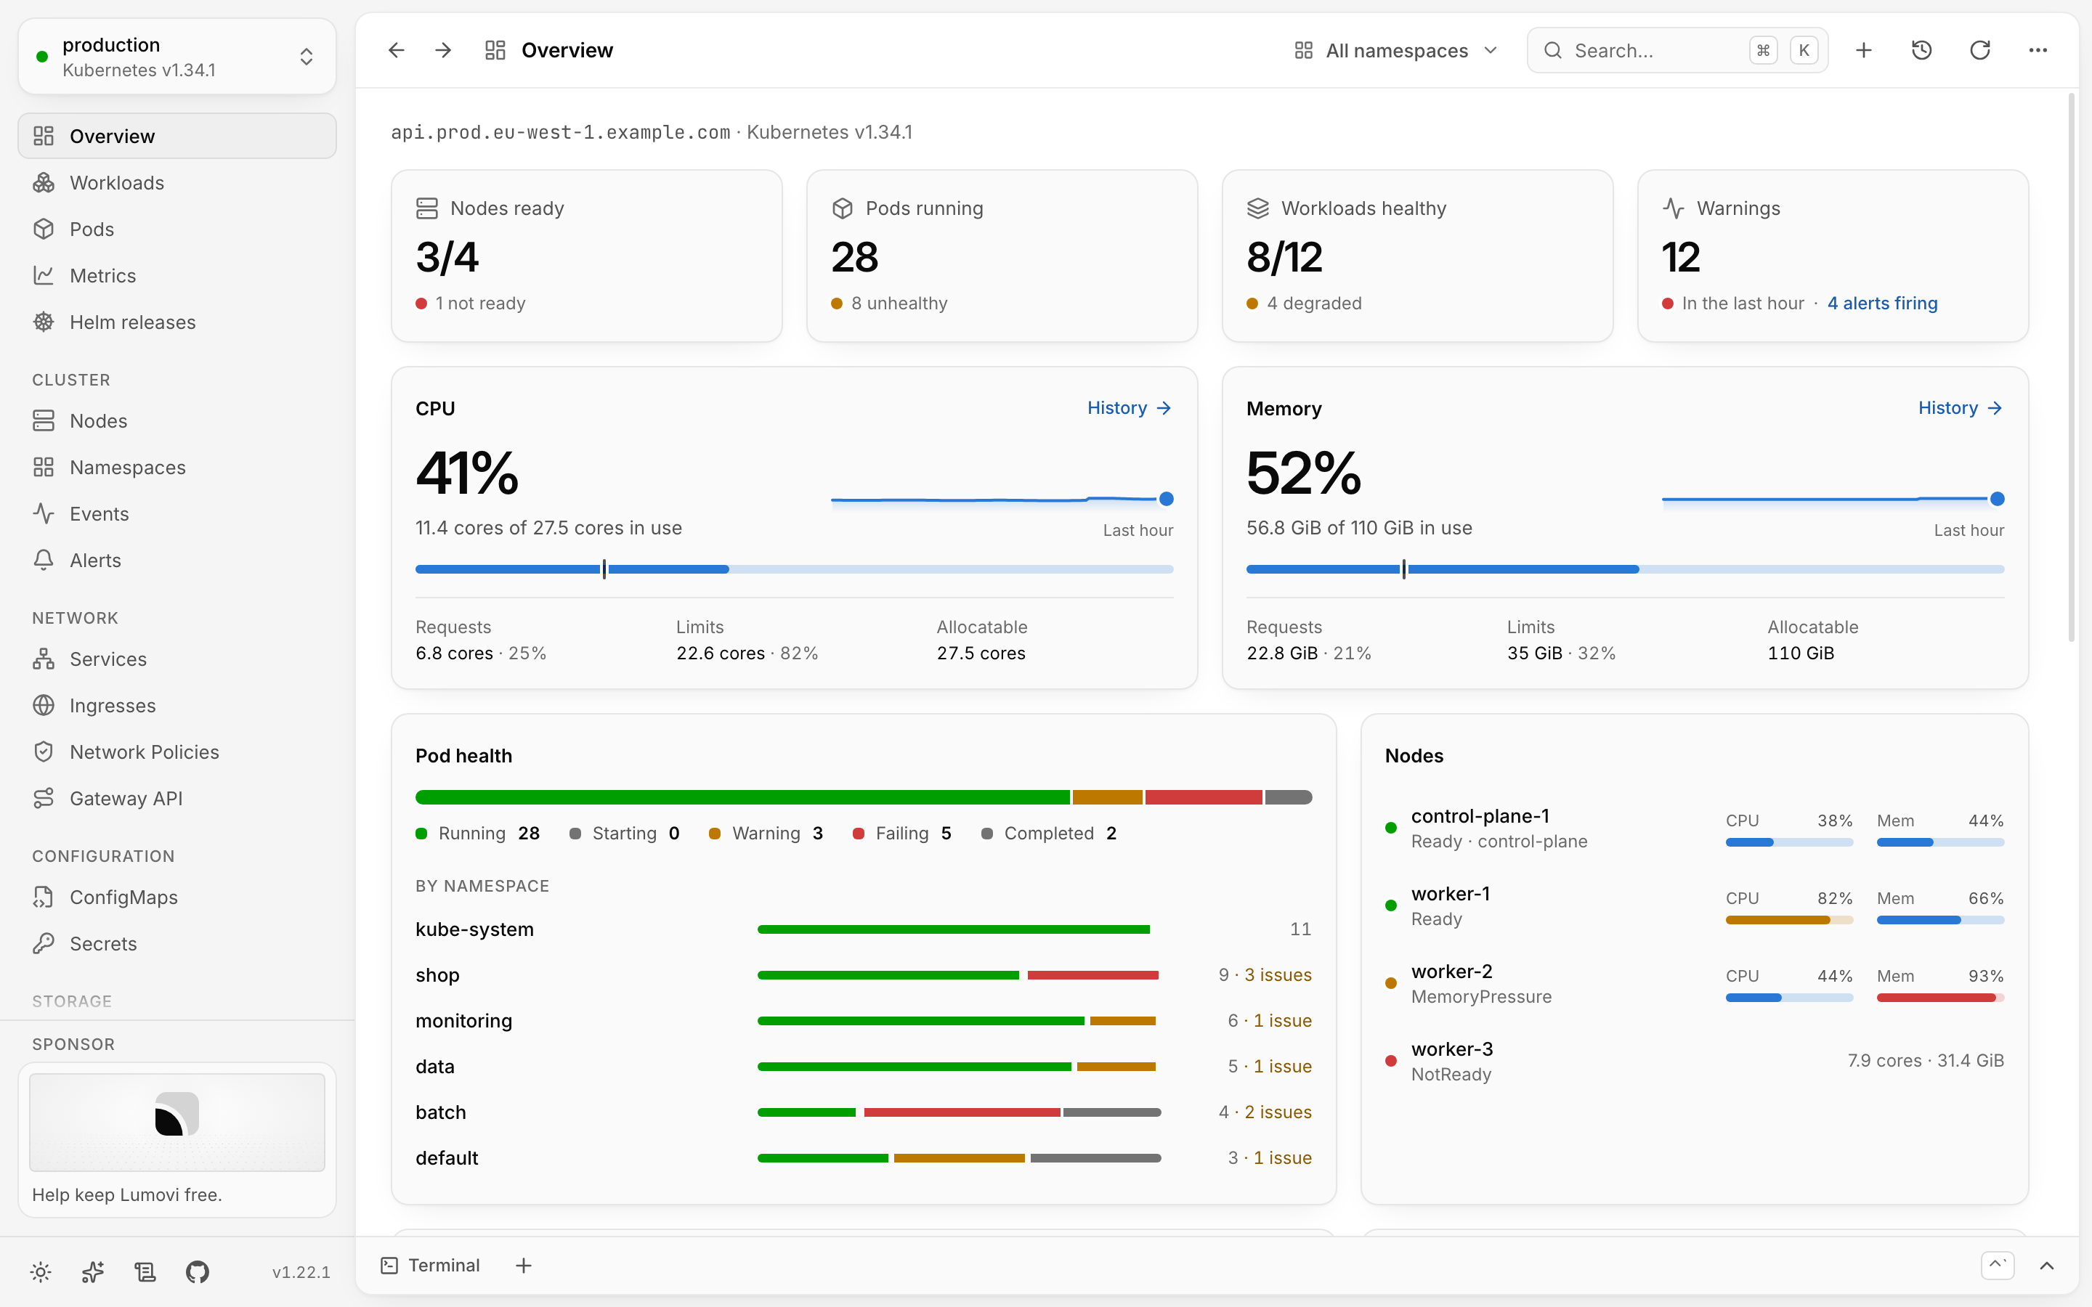Click the sponsor thumbnail image
The image size is (2092, 1307).
point(177,1122)
